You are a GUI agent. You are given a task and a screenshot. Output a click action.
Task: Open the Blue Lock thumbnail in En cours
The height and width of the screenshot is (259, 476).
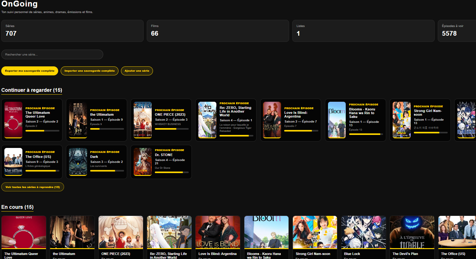click(x=363, y=232)
